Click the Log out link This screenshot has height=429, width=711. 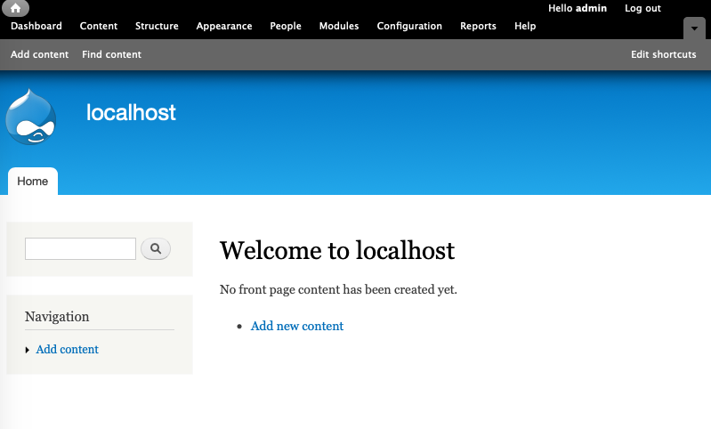[x=642, y=8]
